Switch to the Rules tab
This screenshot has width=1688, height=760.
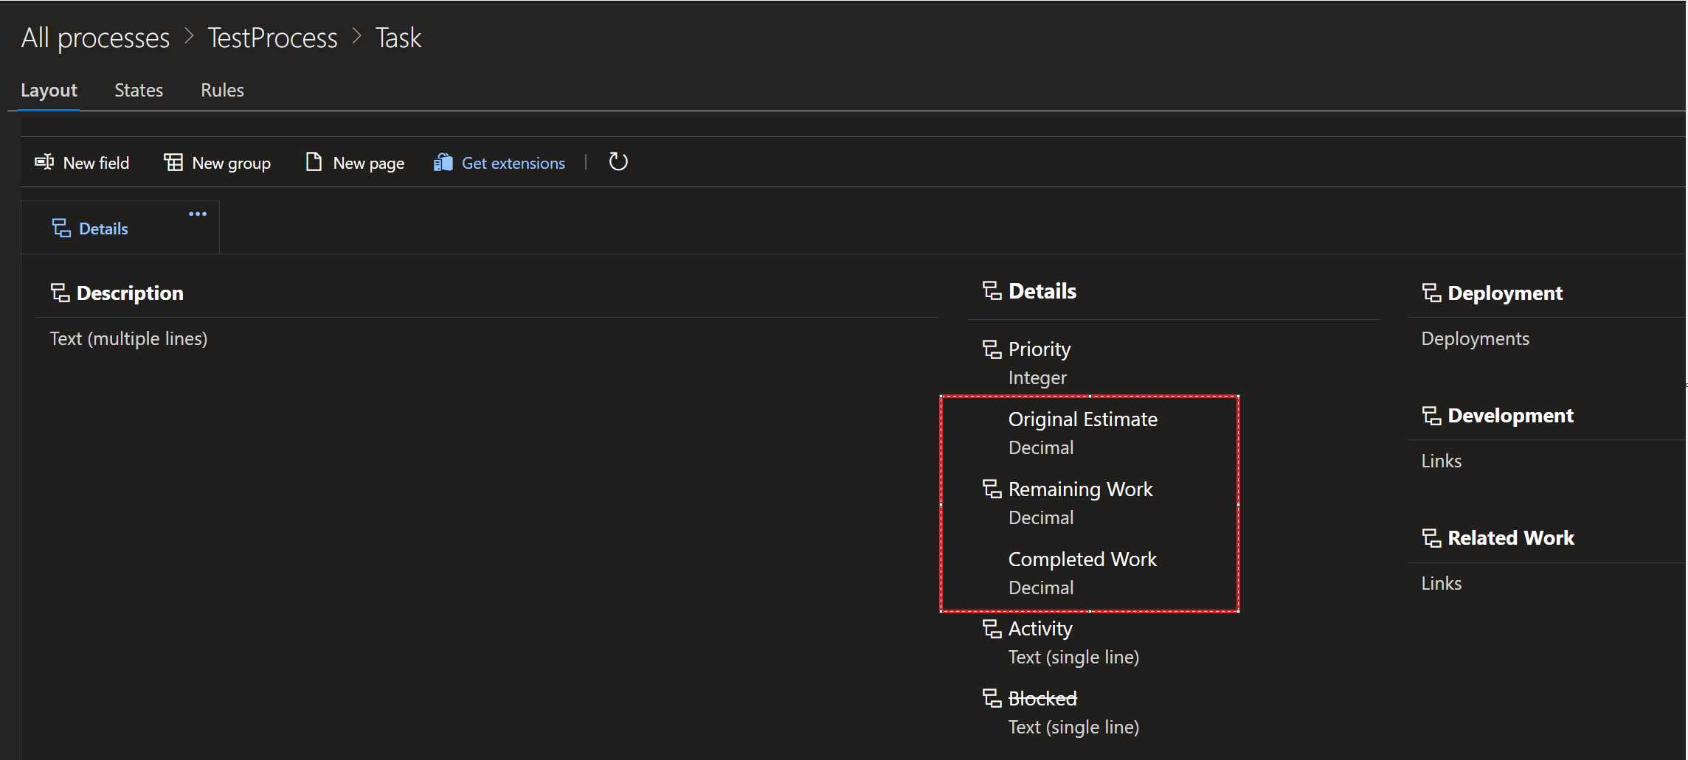(222, 89)
